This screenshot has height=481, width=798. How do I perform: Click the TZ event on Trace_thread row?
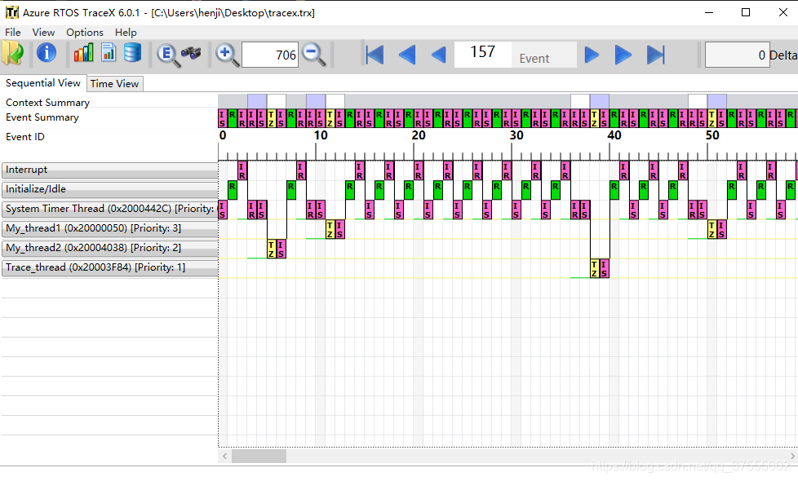595,268
